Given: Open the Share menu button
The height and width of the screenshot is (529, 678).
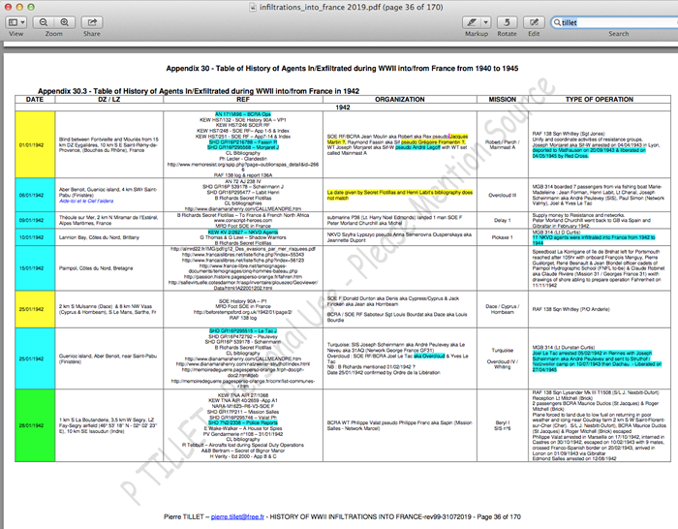Looking at the screenshot, I should click(91, 20).
